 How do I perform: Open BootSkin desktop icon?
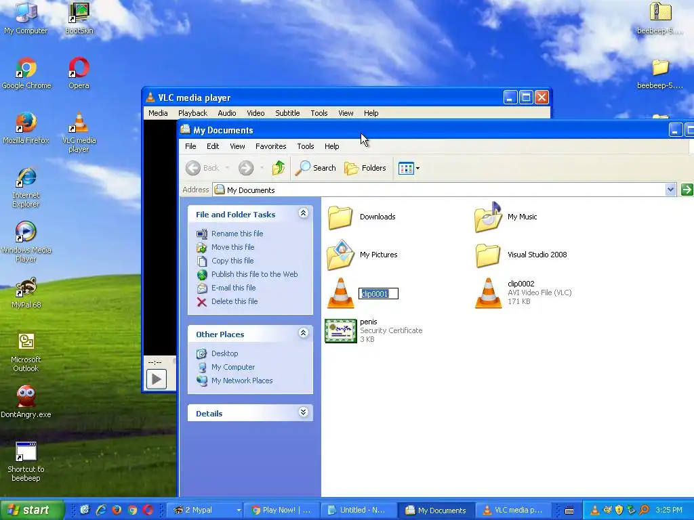(x=79, y=18)
